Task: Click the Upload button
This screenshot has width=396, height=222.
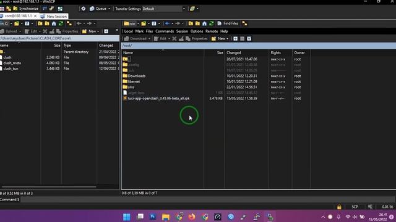Action: coord(9,31)
